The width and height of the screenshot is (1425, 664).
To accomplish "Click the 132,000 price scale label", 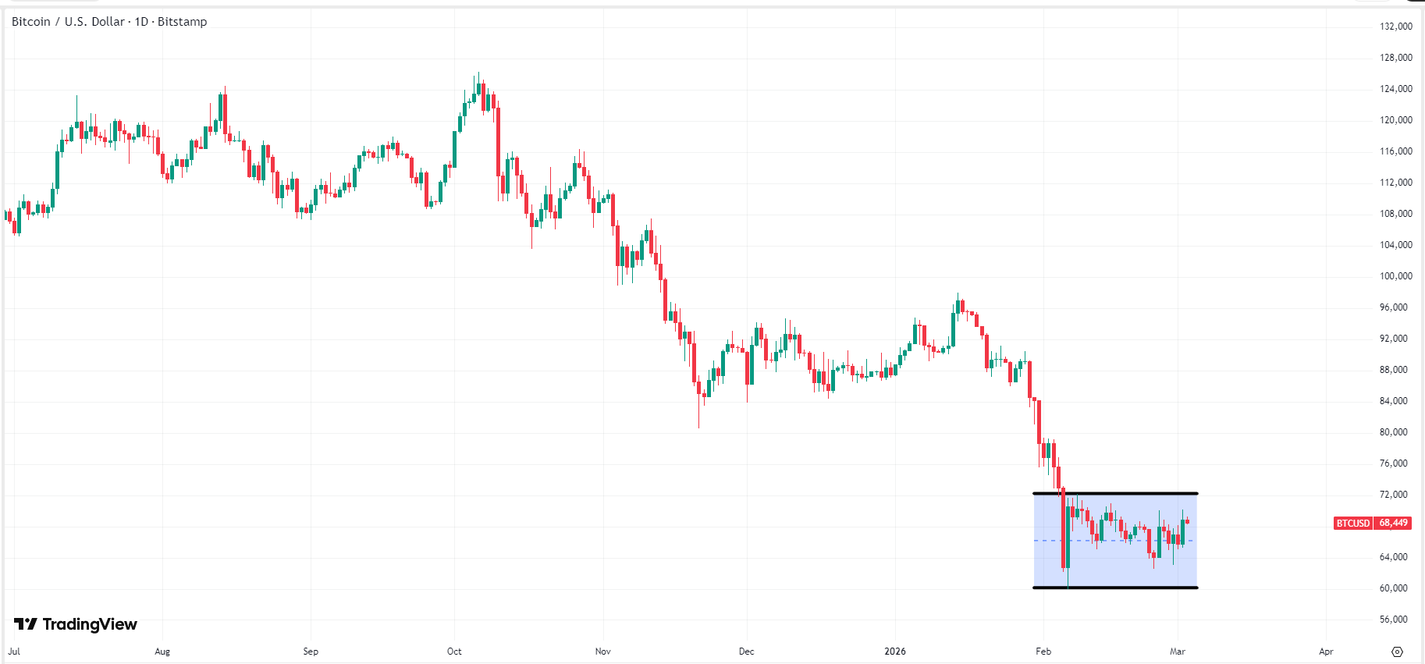I will [1395, 27].
